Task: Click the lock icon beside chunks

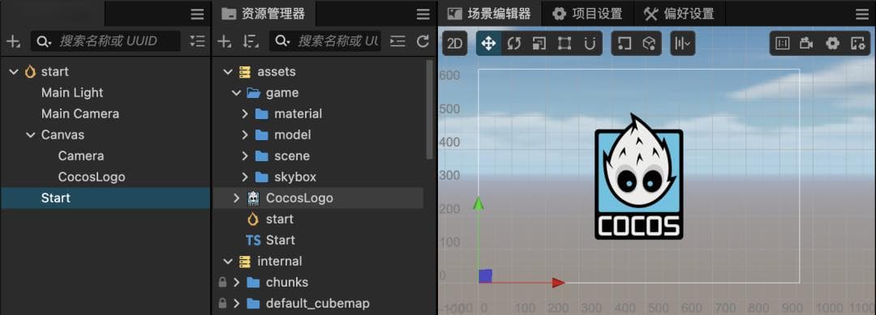Action: pyautogui.click(x=223, y=282)
